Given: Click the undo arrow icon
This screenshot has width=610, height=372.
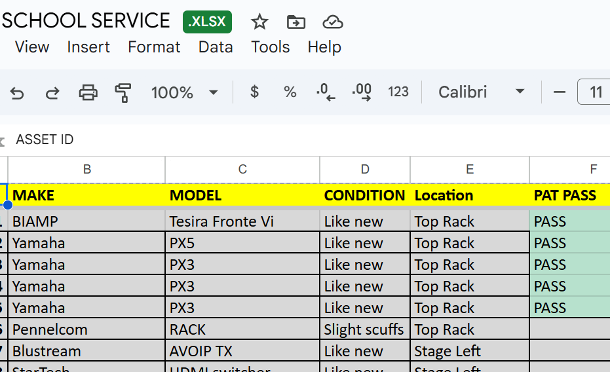Looking at the screenshot, I should [x=17, y=92].
